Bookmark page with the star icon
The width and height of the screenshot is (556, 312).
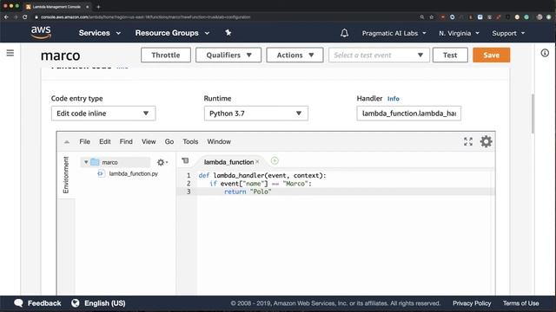click(x=432, y=16)
